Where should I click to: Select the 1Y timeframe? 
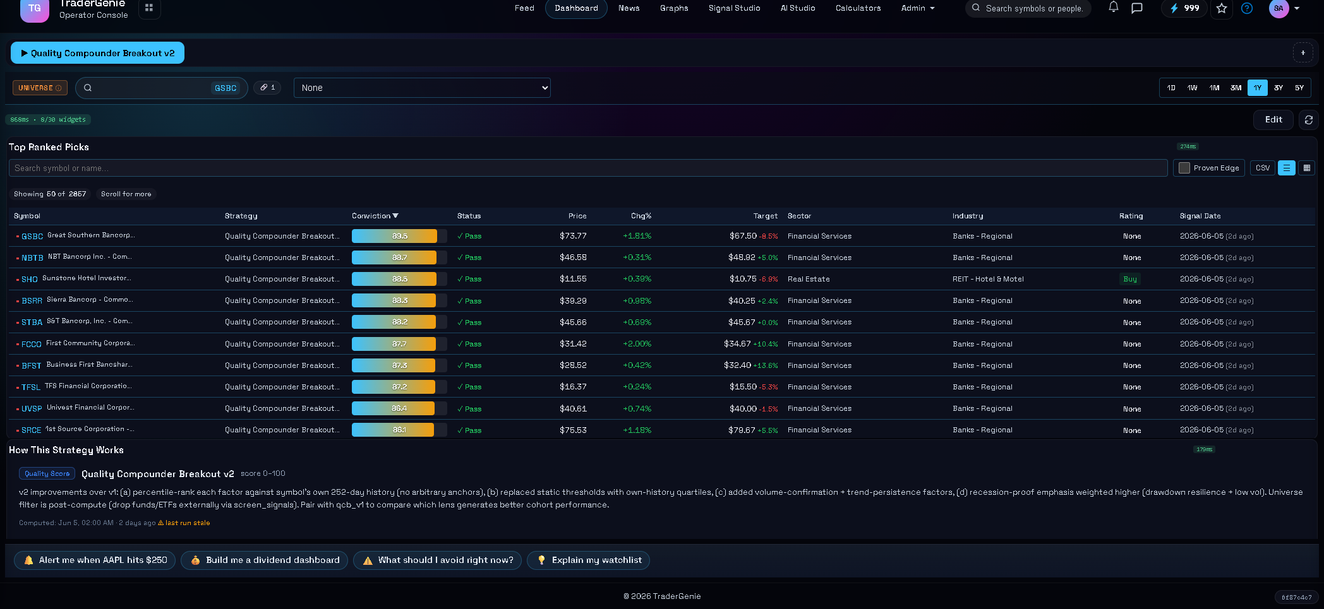(x=1257, y=88)
